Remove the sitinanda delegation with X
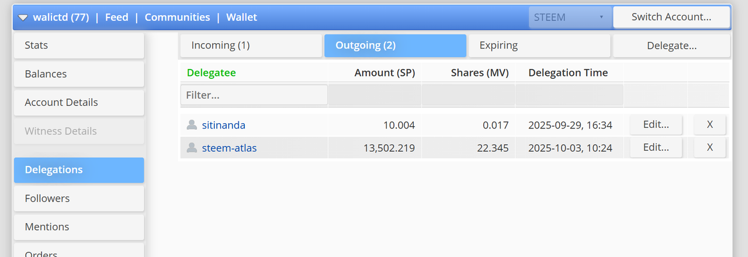The width and height of the screenshot is (748, 257). tap(709, 124)
